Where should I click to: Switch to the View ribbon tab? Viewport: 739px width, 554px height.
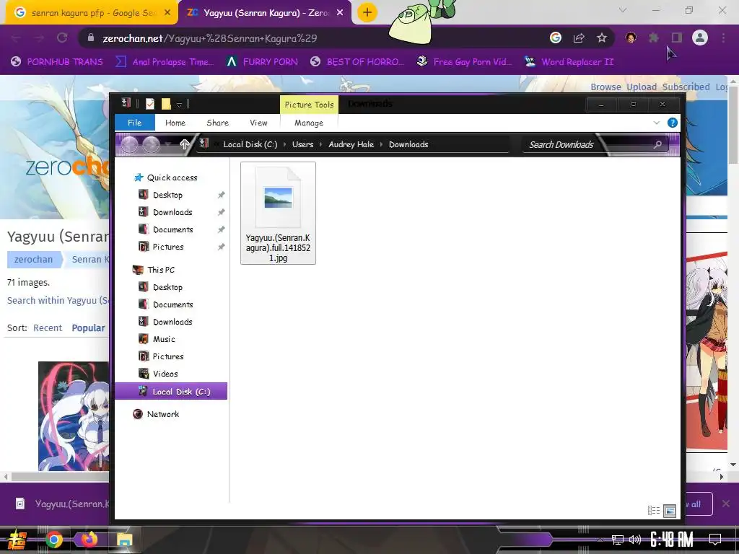(x=258, y=123)
